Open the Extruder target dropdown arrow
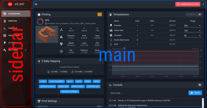The width and height of the screenshot is (207, 108). (200, 26)
